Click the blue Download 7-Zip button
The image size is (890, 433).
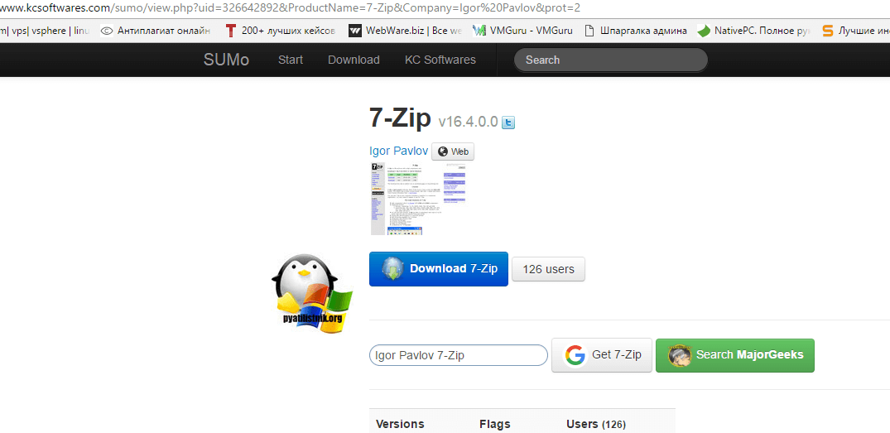[438, 269]
